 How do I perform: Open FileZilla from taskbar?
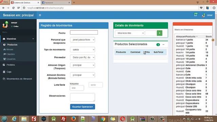point(63,119)
